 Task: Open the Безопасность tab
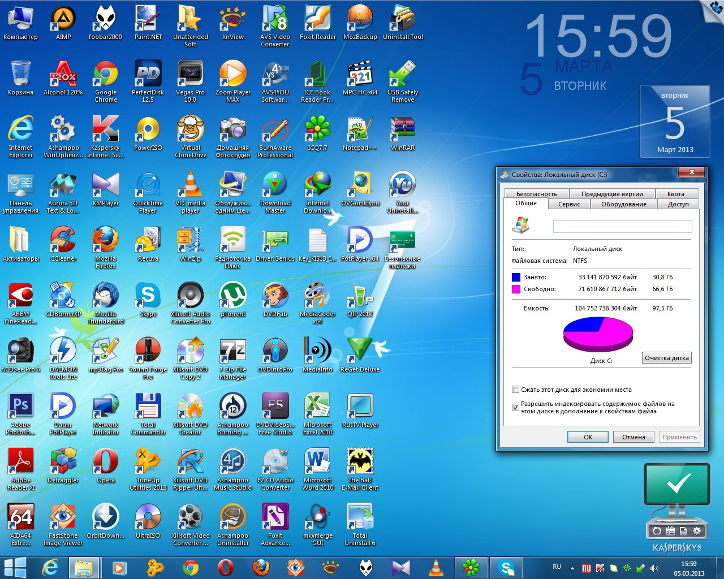(x=536, y=194)
